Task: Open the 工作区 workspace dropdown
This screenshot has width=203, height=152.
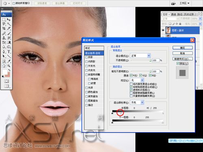Action: (x=184, y=3)
